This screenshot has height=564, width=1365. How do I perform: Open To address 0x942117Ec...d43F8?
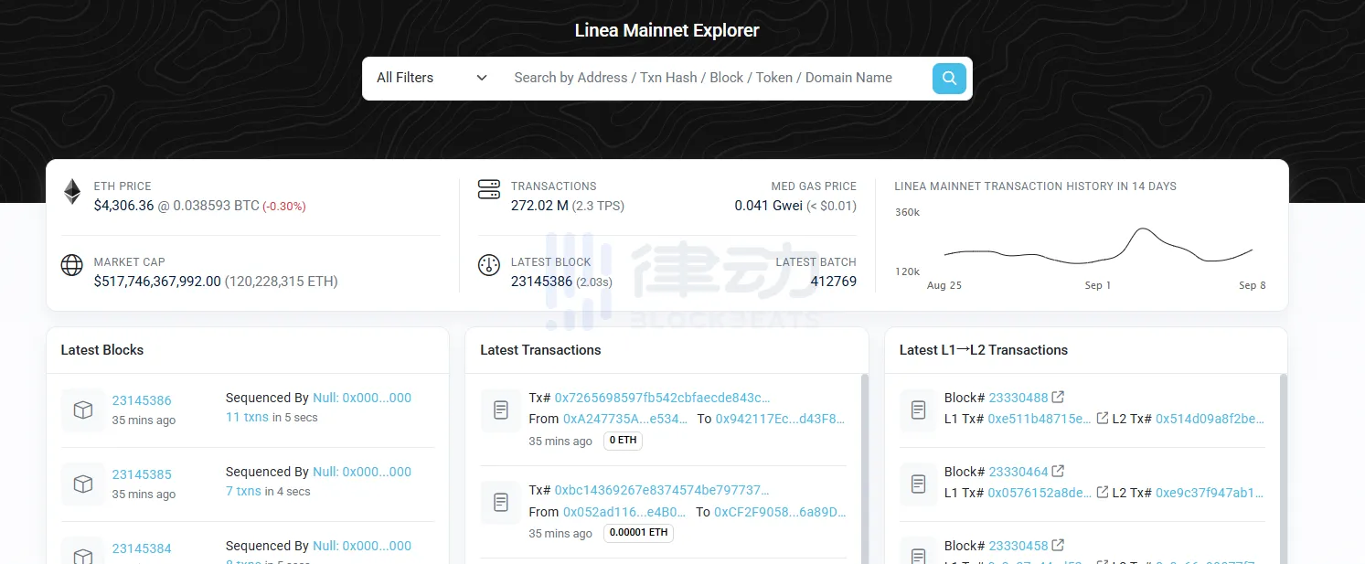tap(780, 419)
